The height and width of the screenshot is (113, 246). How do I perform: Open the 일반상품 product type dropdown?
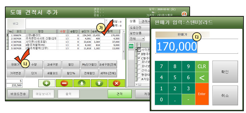tap(139, 33)
